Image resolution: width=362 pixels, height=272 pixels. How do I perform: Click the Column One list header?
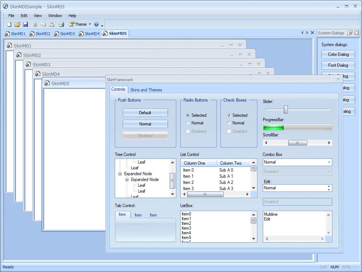click(x=199, y=163)
